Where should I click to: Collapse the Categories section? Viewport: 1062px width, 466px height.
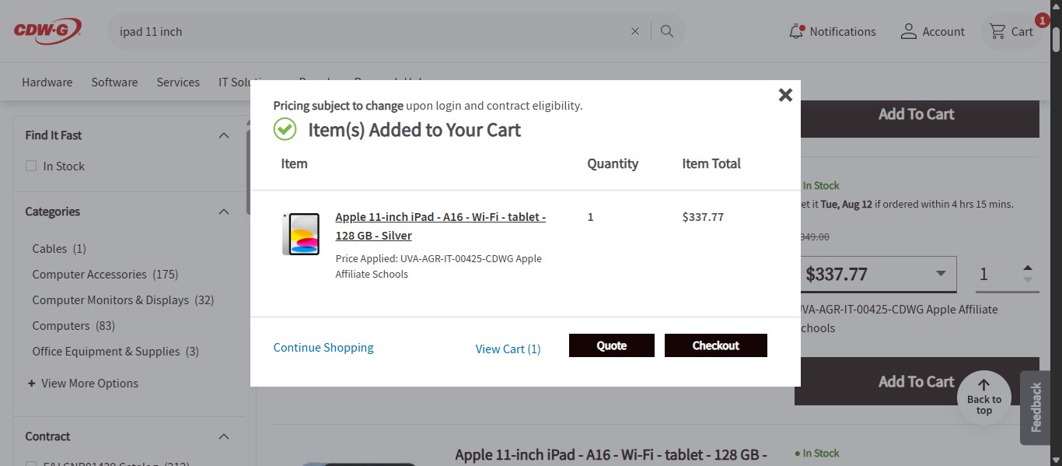(224, 211)
